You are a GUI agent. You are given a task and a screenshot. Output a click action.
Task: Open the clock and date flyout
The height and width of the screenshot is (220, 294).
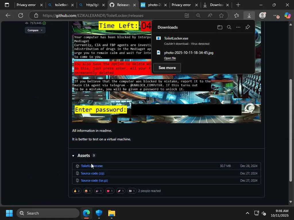(x=279, y=213)
